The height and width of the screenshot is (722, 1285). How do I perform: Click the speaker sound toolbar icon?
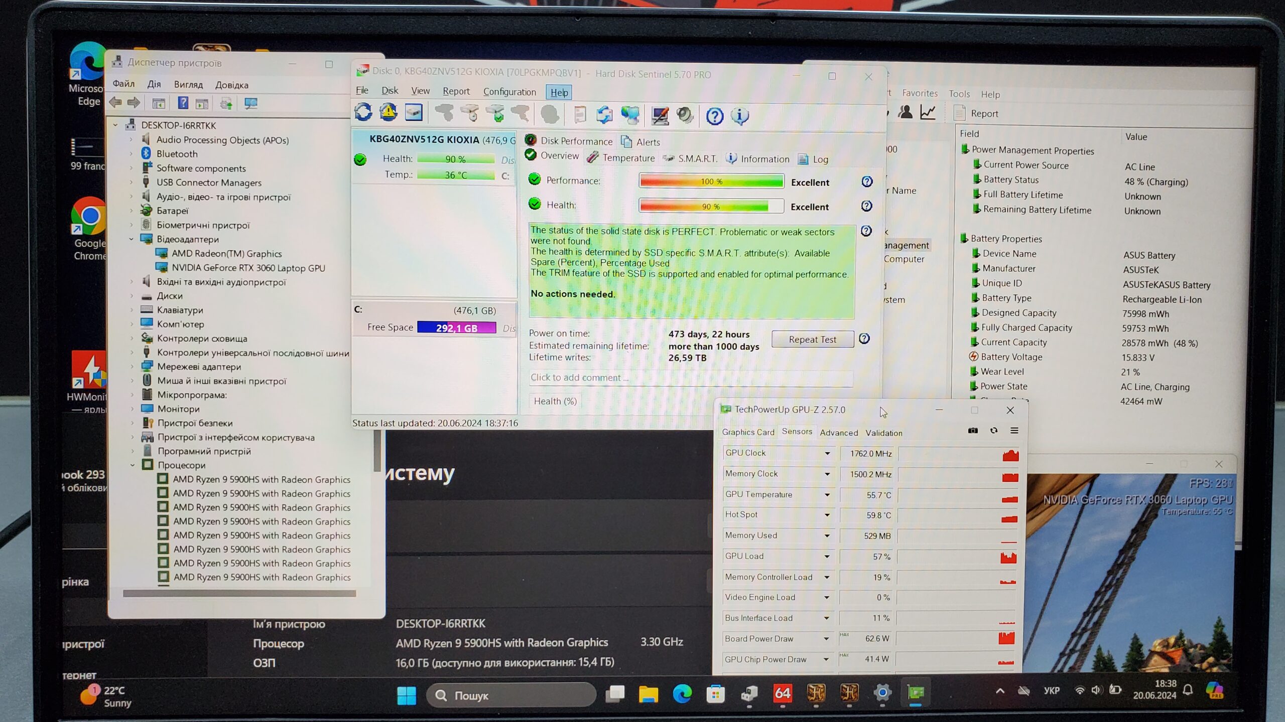pos(684,115)
